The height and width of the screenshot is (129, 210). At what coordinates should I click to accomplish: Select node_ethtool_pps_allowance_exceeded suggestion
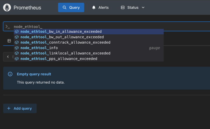[89, 59]
